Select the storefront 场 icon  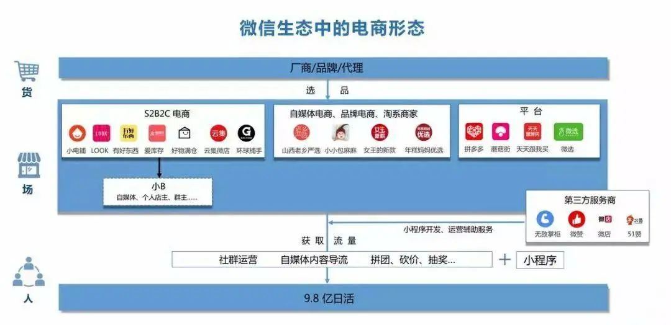pos(27,166)
